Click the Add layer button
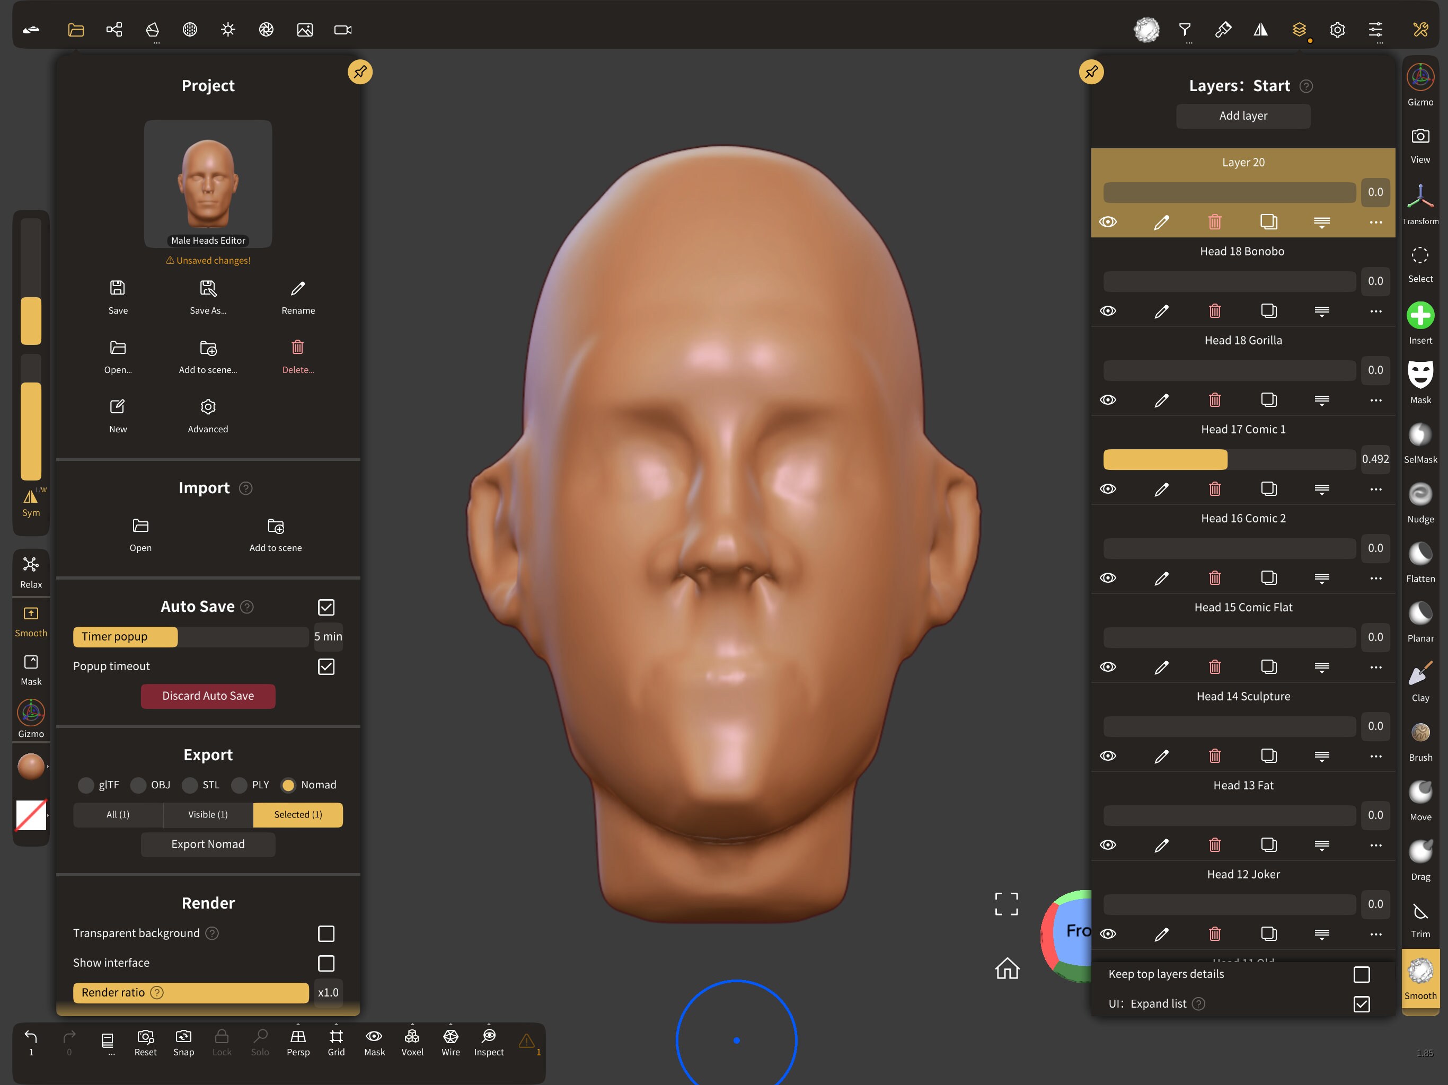 (1242, 116)
